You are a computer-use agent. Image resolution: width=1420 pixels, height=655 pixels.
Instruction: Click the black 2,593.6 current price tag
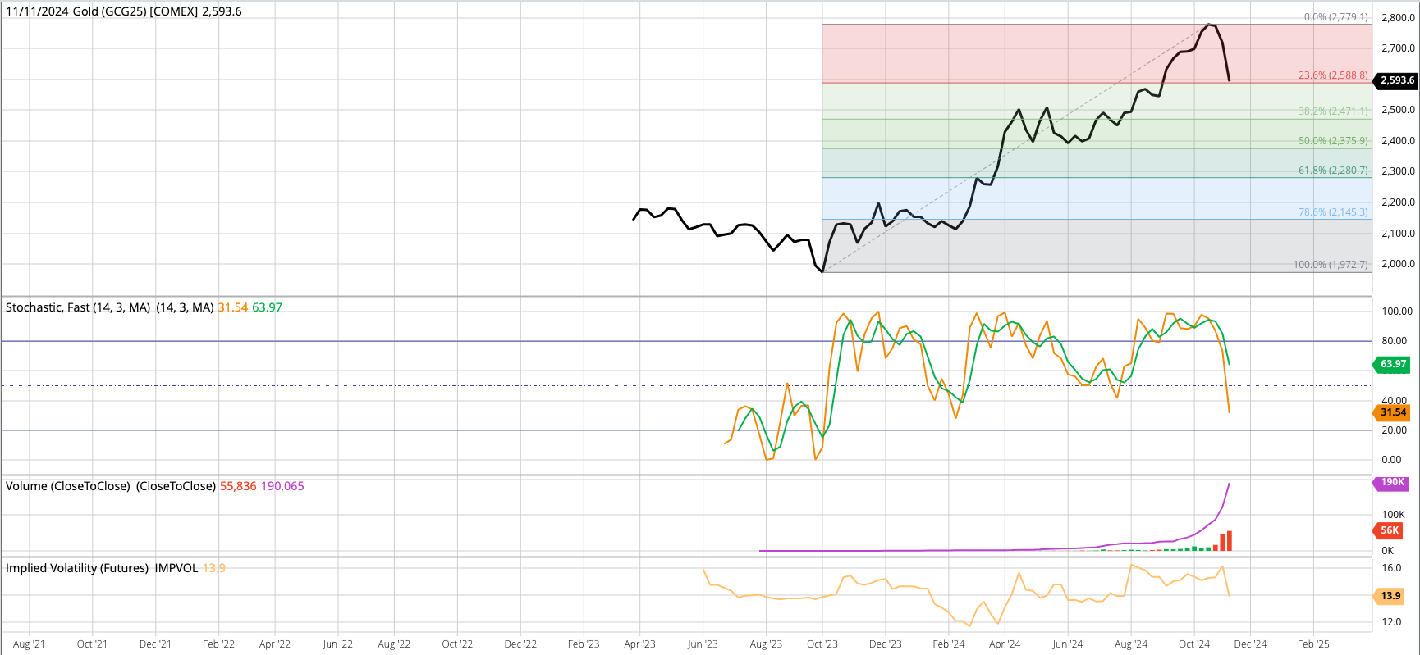pos(1396,80)
